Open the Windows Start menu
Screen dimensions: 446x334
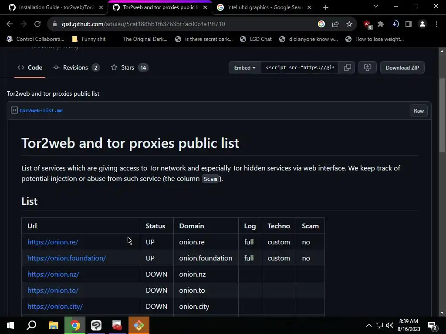(x=10, y=325)
